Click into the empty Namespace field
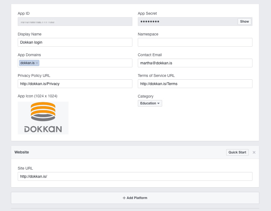The image size is (271, 211). pyautogui.click(x=195, y=42)
